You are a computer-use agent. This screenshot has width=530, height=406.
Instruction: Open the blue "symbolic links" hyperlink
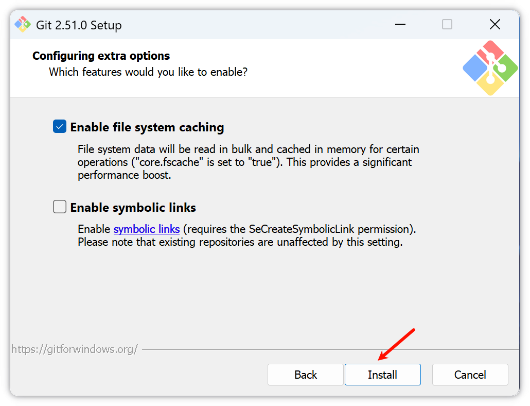tap(147, 229)
